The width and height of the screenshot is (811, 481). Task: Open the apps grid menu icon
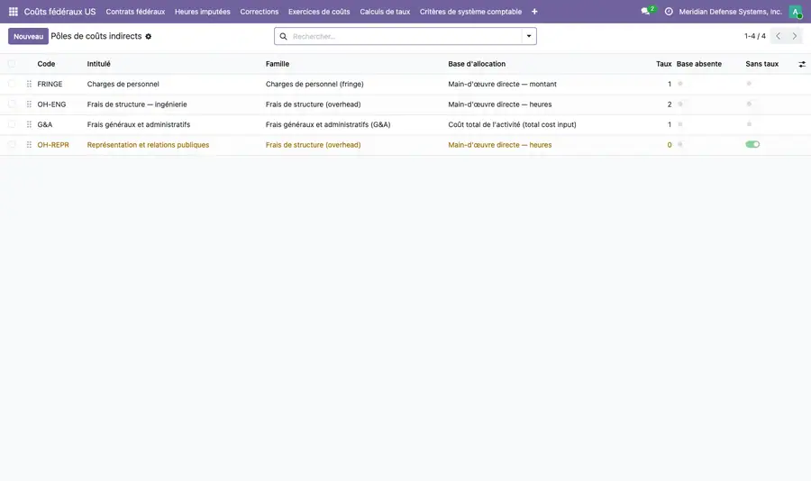[14, 12]
